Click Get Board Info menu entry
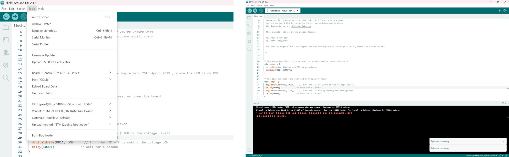 72,93
